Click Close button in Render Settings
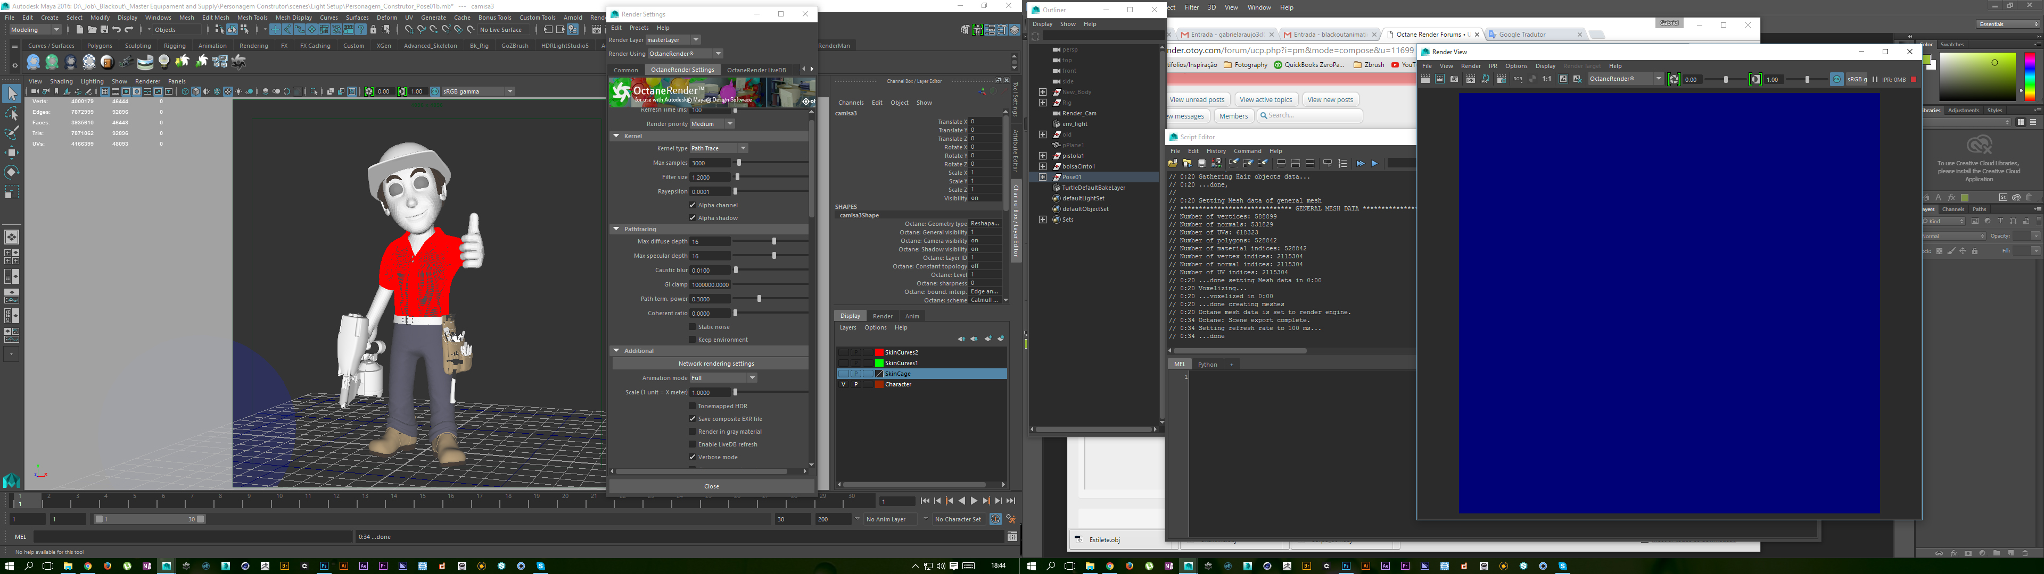Viewport: 2044px width, 574px height. pyautogui.click(x=711, y=486)
